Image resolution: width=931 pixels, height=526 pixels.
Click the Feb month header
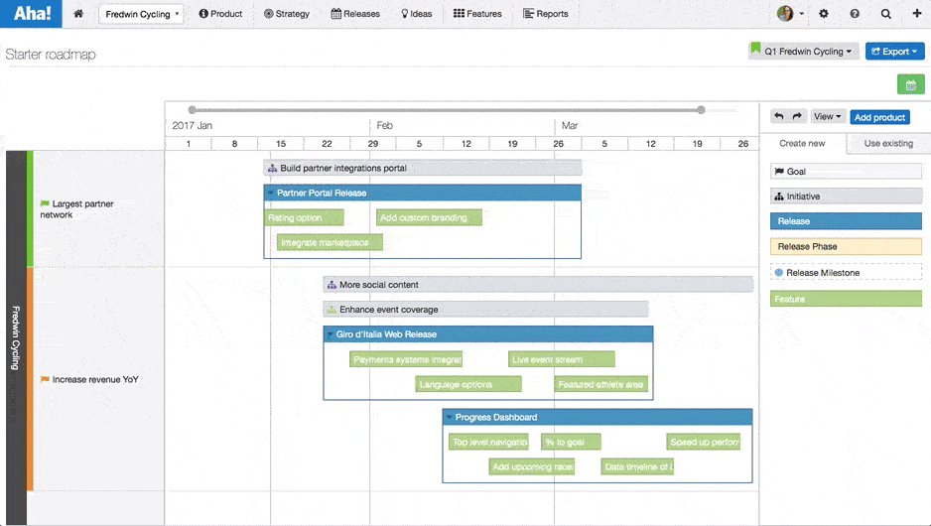point(384,125)
